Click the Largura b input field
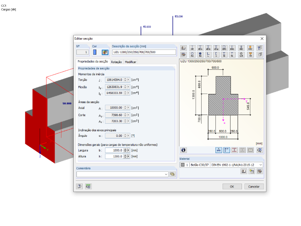301x226 pixels. pyautogui.click(x=114, y=150)
